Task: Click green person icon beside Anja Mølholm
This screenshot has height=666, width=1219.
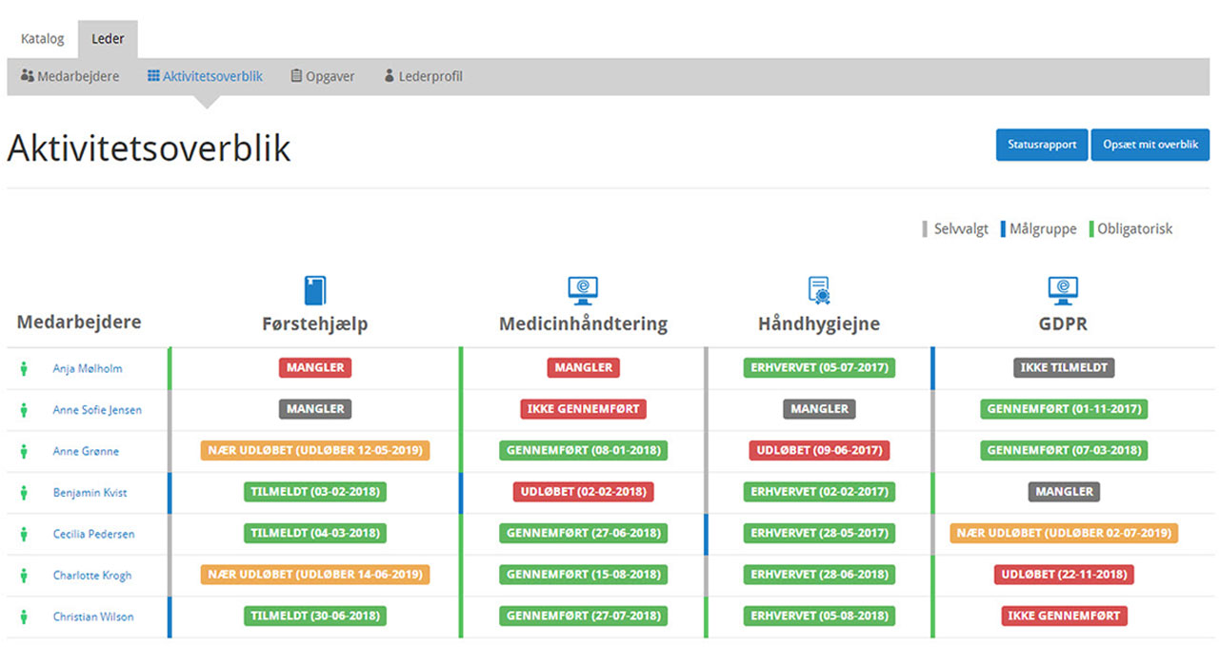Action: coord(24,369)
